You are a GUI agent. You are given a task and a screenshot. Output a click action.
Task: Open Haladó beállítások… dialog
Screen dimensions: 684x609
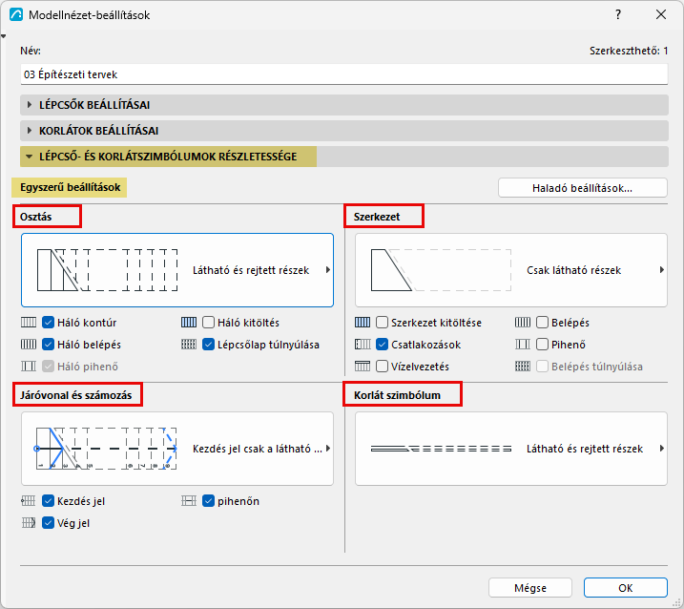pyautogui.click(x=582, y=188)
